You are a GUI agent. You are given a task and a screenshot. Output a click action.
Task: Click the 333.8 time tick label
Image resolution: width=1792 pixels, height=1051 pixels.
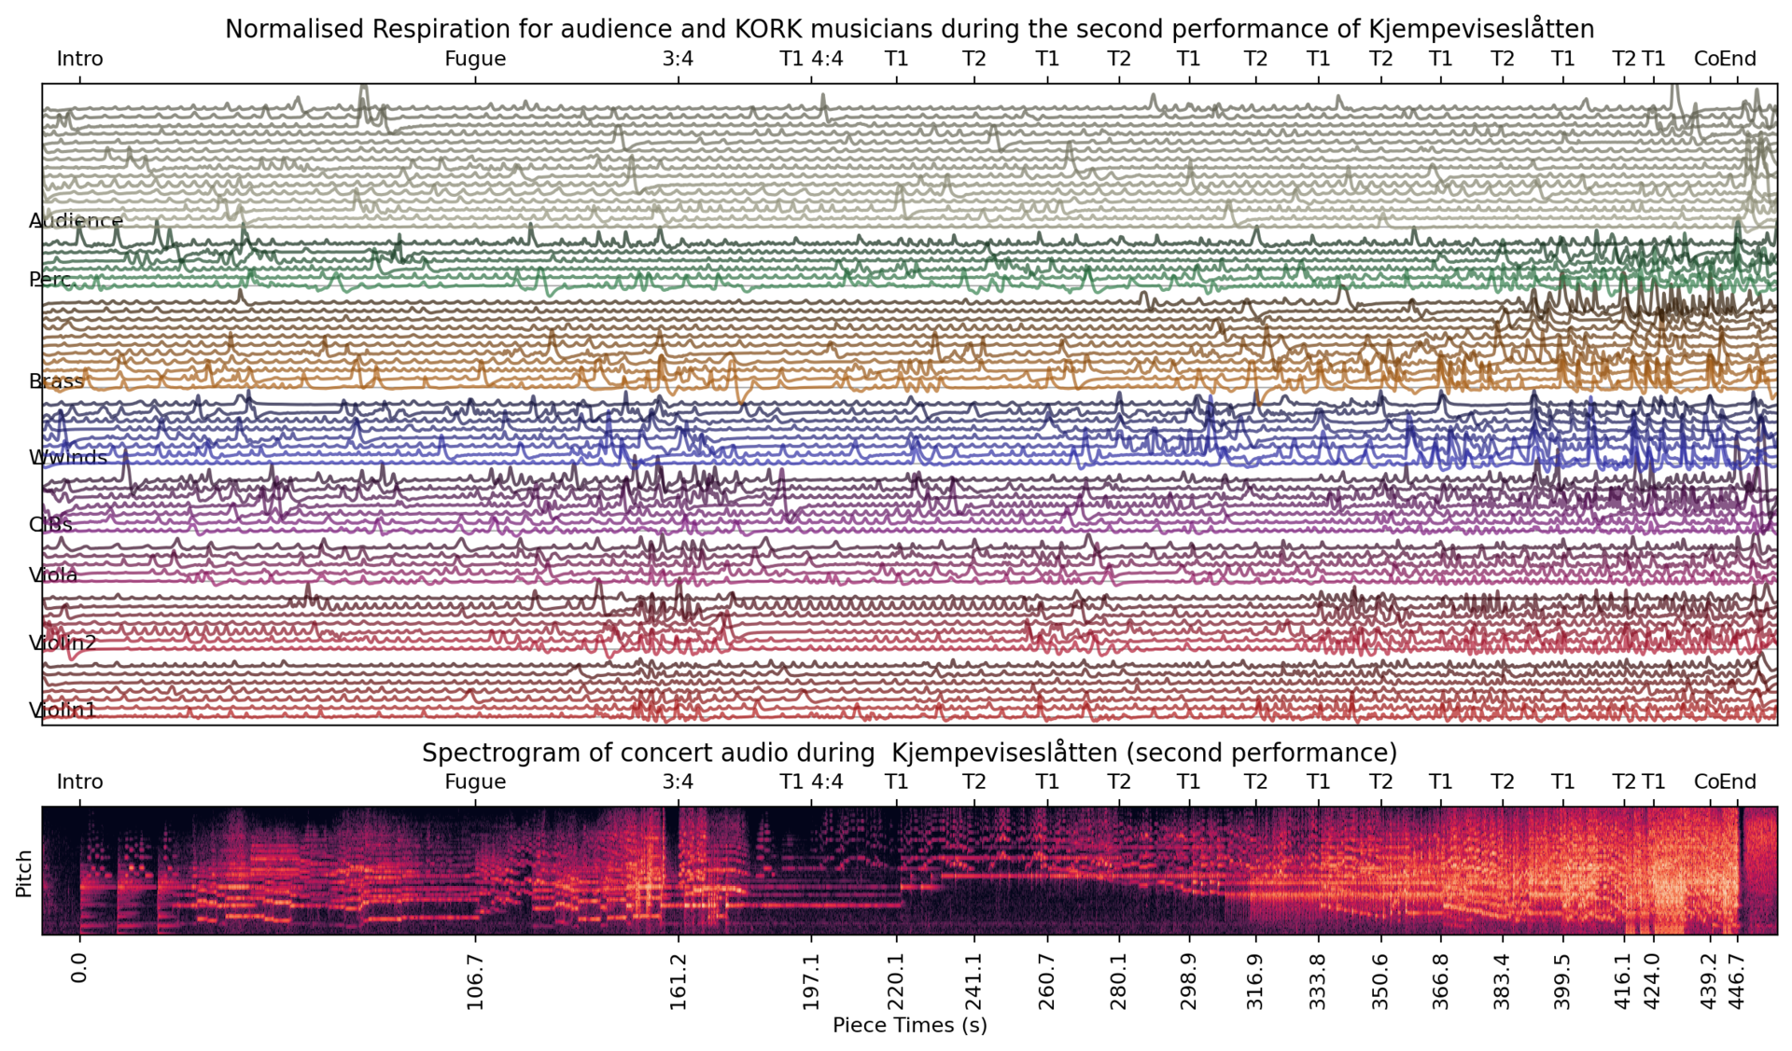(x=1318, y=981)
